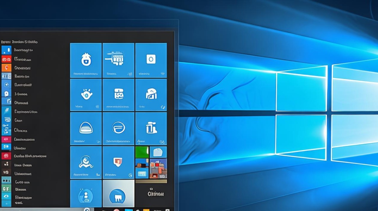This screenshot has width=378, height=211.
Task: Open the small green tile
Action: point(142,152)
